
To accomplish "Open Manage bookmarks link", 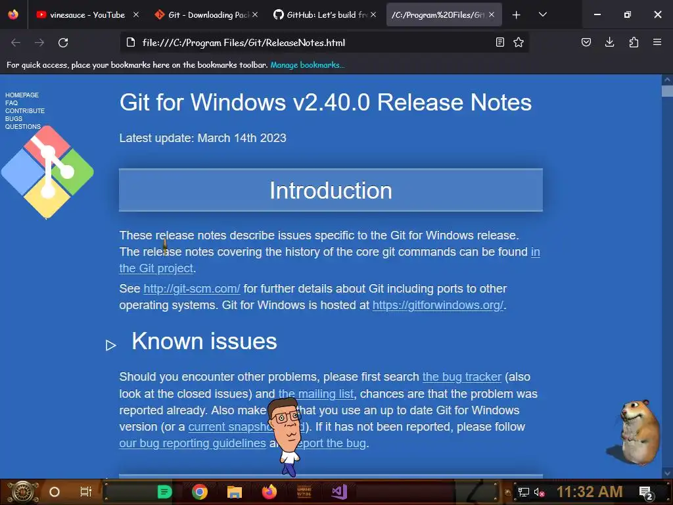I will 307,65.
